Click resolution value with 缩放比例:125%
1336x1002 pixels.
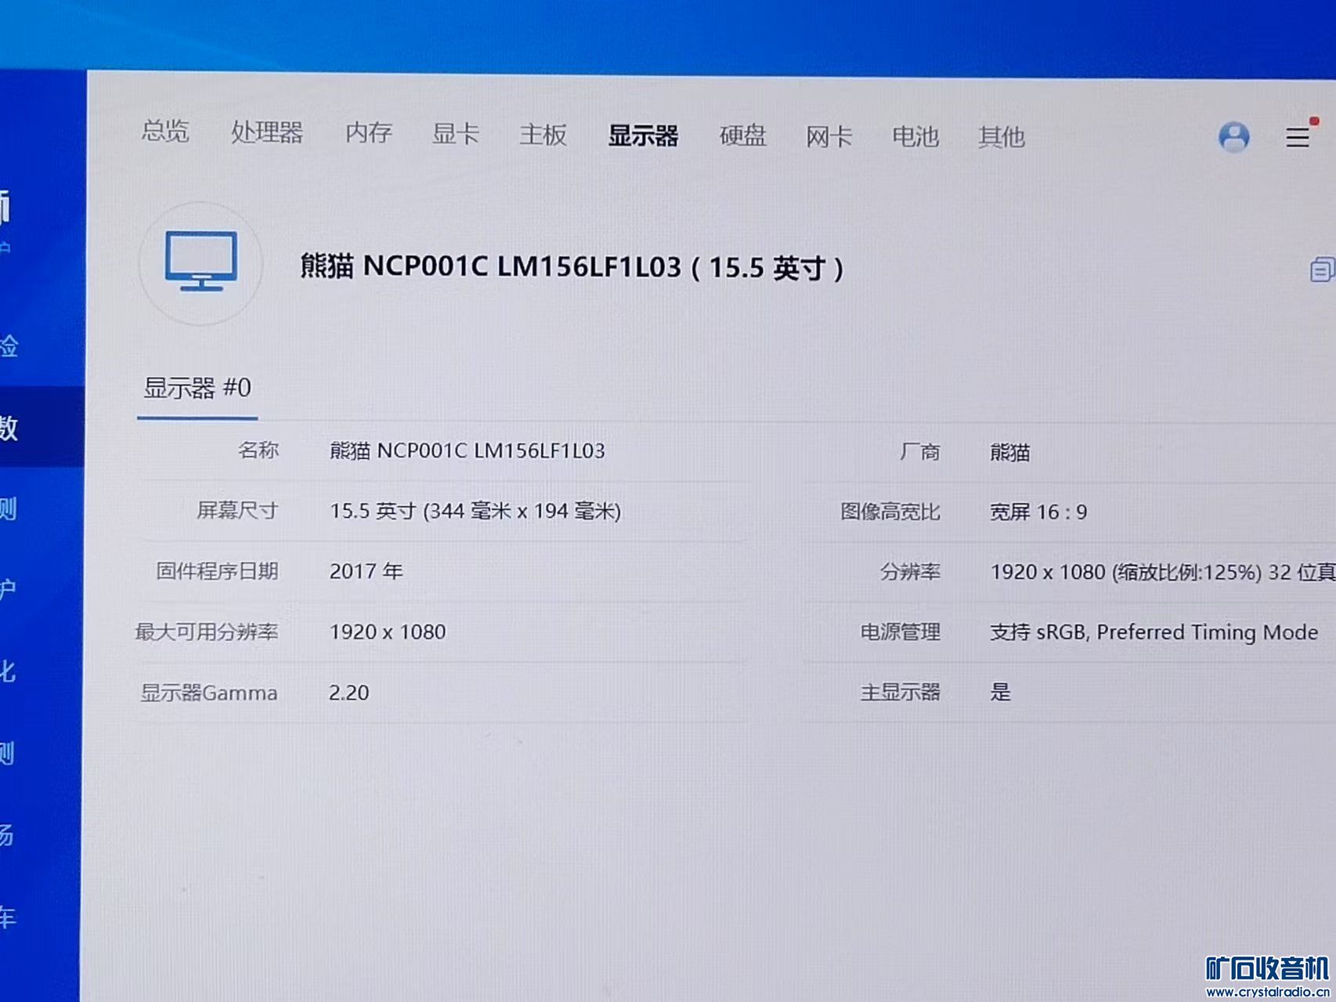click(x=1162, y=572)
